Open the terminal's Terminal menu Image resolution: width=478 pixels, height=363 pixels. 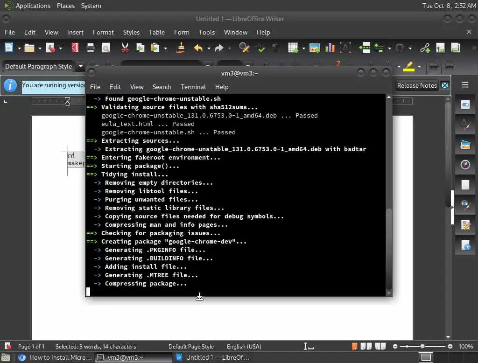193,87
